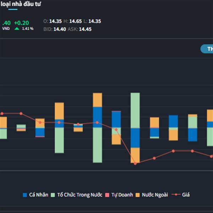Viewport: 213px width, 213px height.
Task: Click the BID price 14.40
Action: (x=60, y=29)
